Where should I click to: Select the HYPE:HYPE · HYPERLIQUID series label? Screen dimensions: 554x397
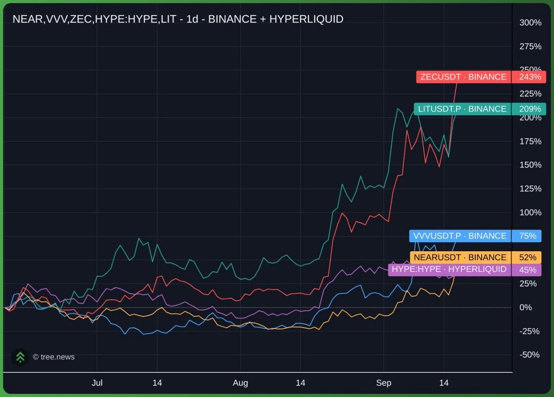(x=449, y=269)
